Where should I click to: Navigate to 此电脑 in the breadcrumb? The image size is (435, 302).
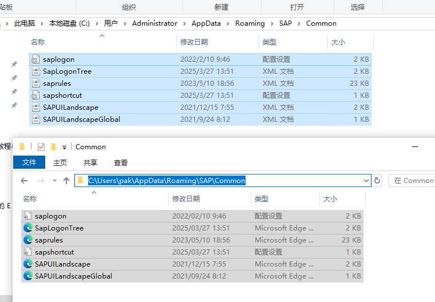click(25, 23)
